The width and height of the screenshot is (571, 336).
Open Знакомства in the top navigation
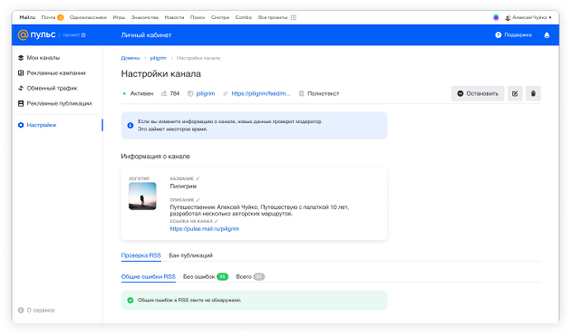click(145, 17)
